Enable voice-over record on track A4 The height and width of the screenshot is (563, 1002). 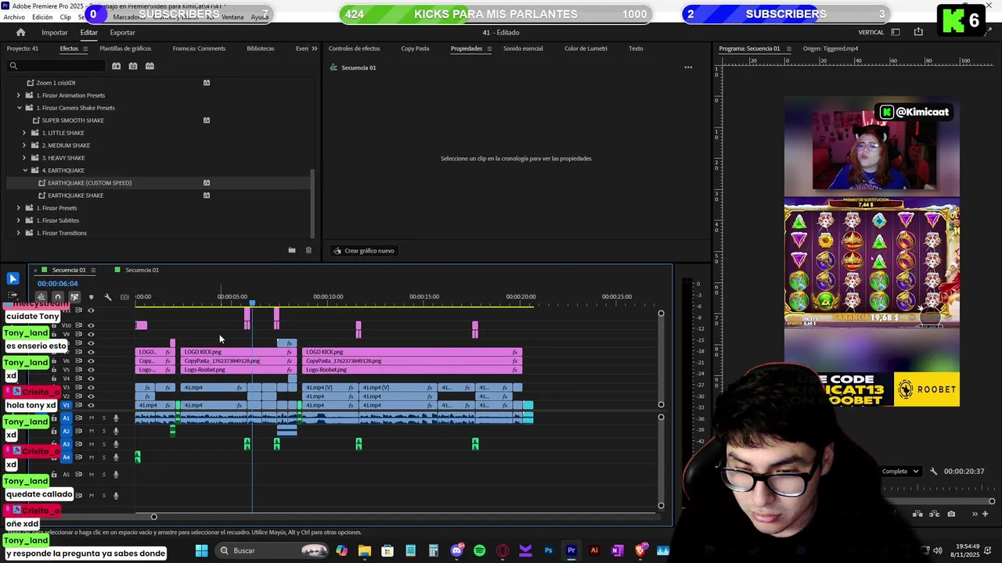click(x=116, y=457)
